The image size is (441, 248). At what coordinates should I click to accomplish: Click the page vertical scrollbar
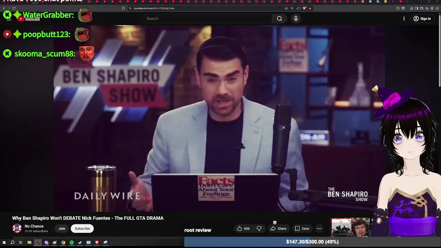click(439, 52)
